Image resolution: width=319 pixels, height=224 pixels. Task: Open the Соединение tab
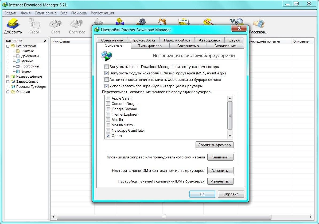click(112, 40)
